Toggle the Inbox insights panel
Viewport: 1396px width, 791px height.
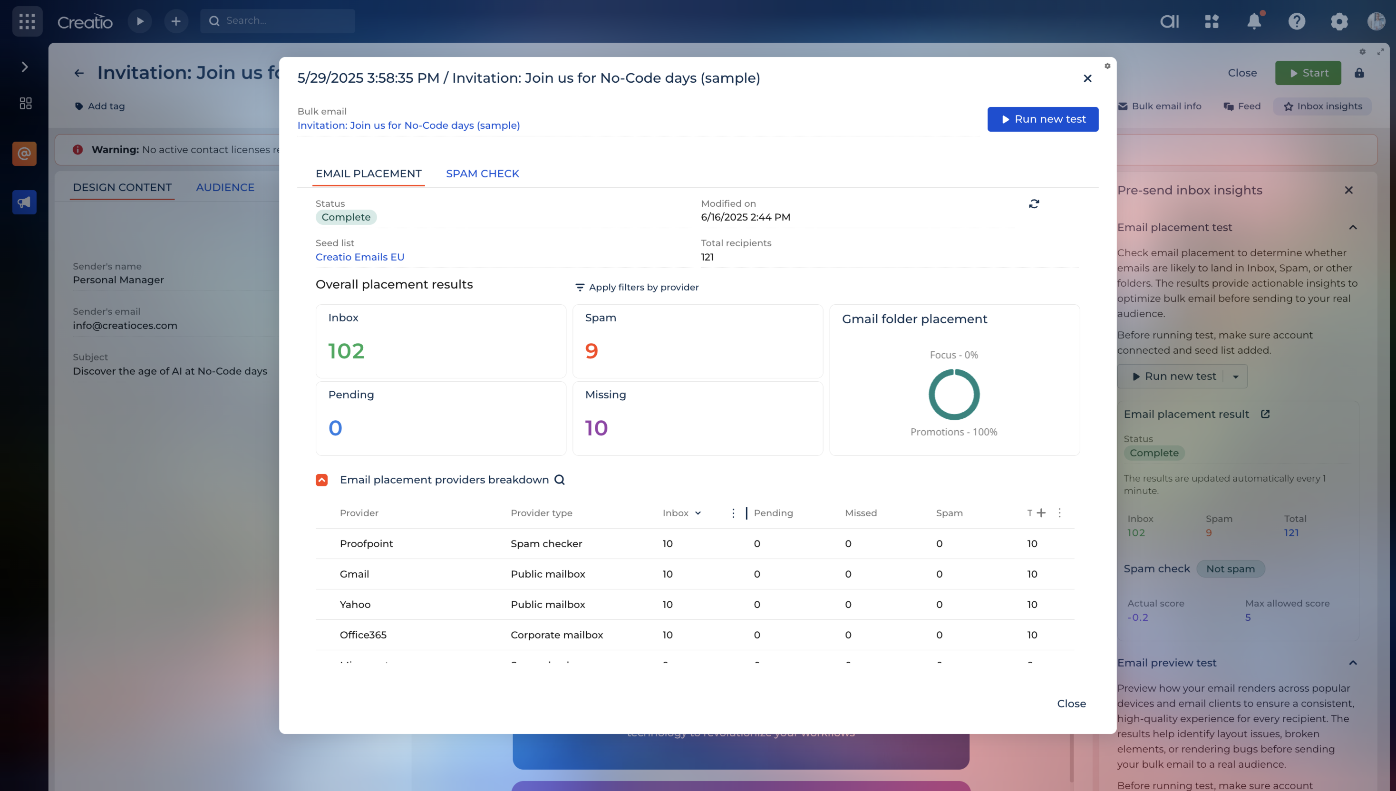click(1322, 106)
